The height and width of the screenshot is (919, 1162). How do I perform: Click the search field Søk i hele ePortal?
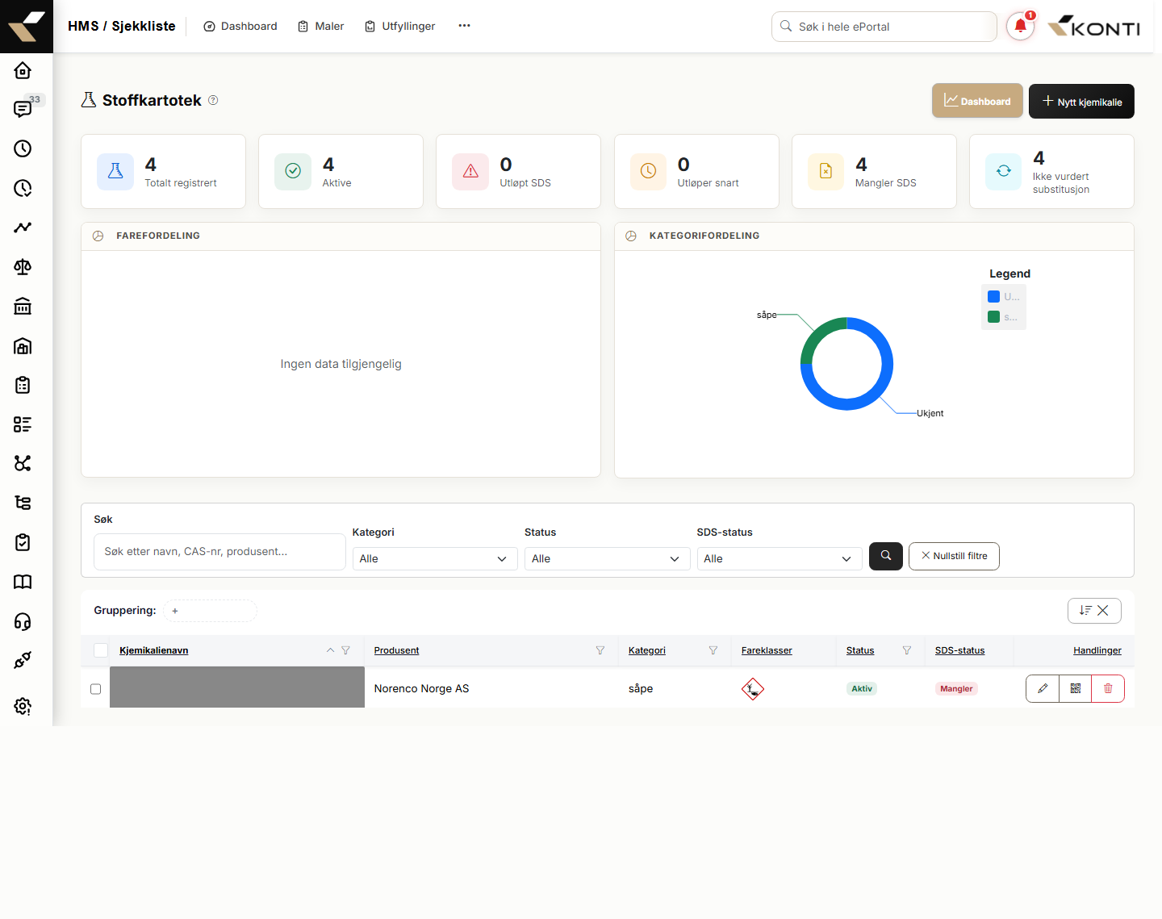pos(884,27)
